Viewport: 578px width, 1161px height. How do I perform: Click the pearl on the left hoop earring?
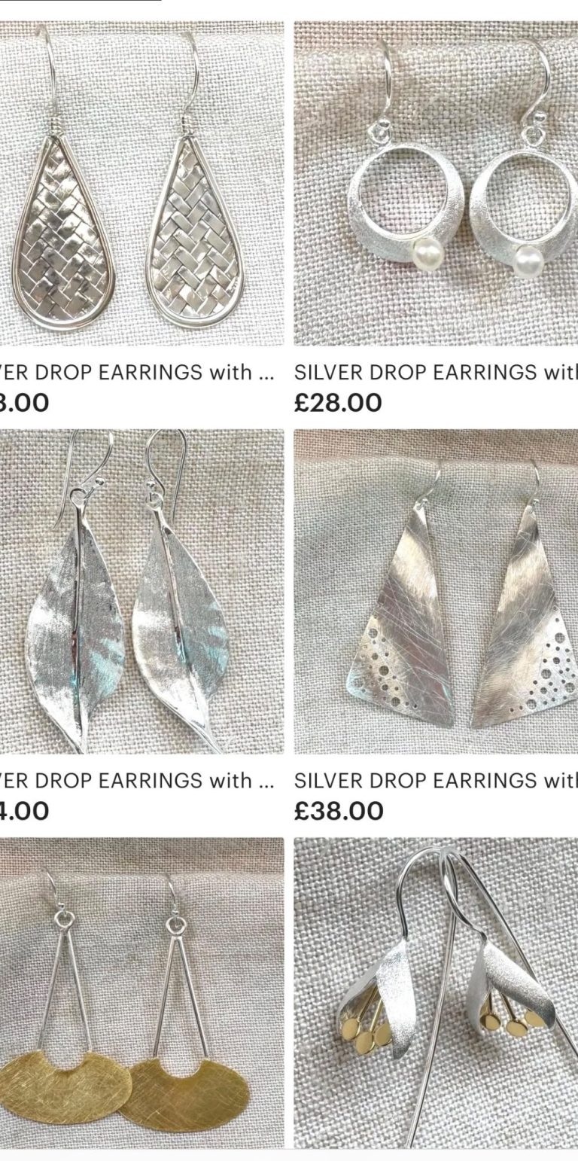coord(427,250)
